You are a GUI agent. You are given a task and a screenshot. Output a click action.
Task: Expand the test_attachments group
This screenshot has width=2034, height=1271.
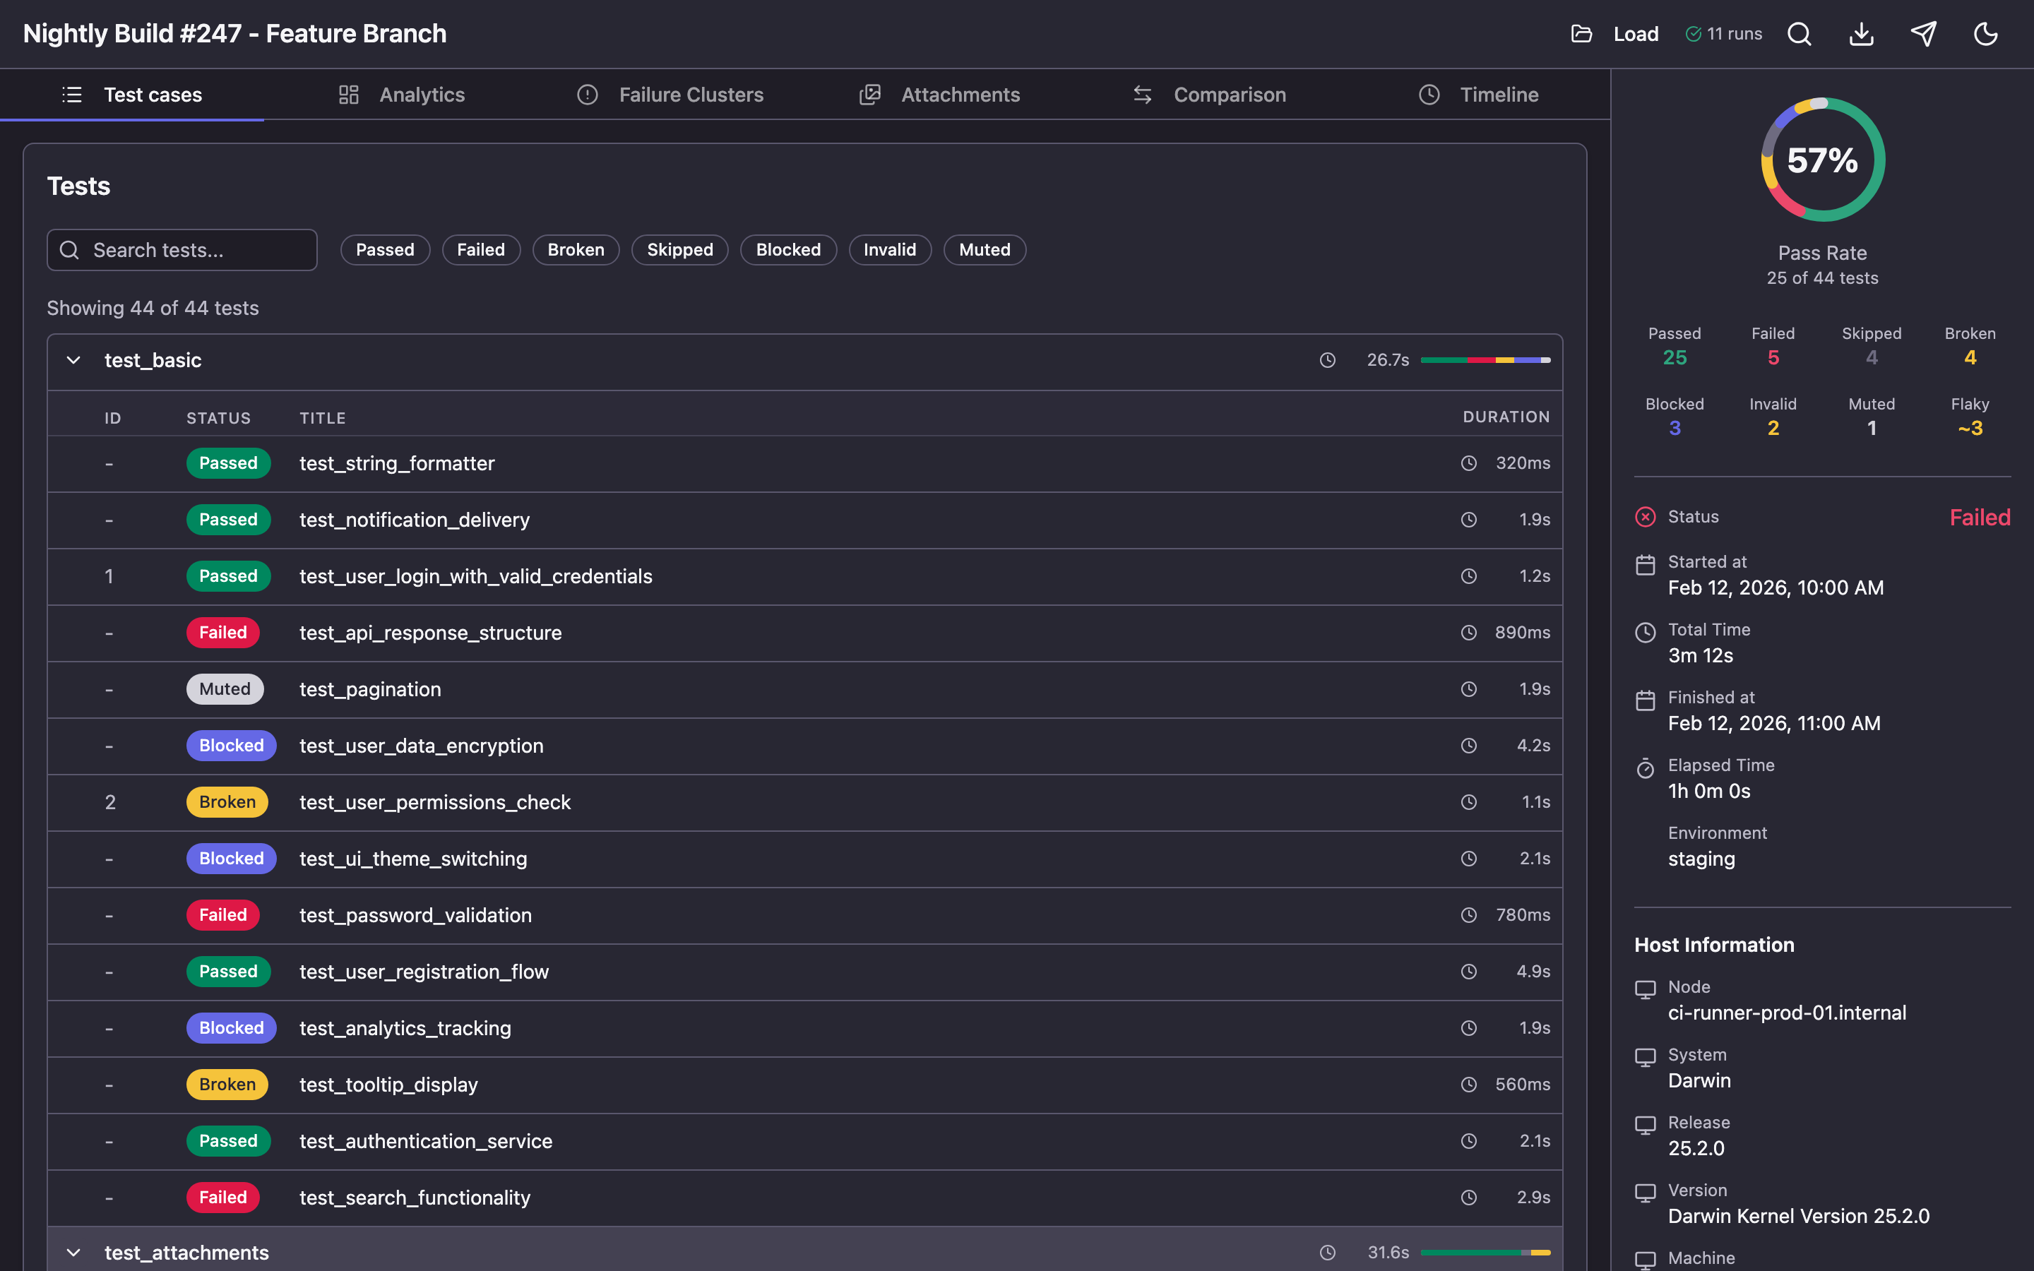click(73, 1253)
